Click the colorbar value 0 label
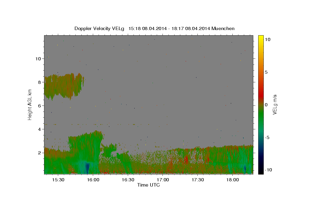Image resolution: width=313 pixels, height=209 pixels. tap(266, 105)
